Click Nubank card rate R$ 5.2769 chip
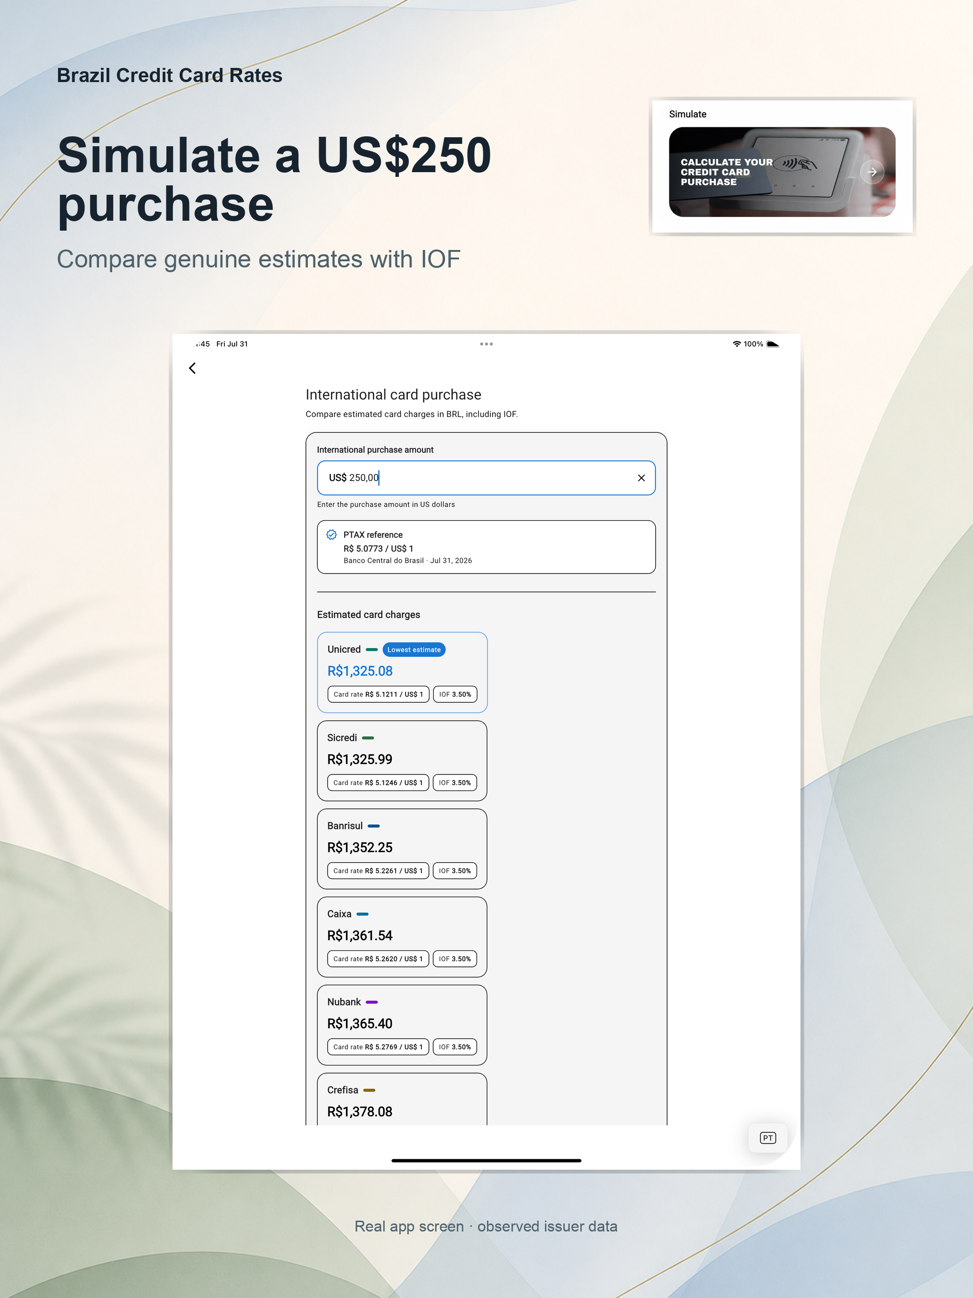 coord(378,1047)
